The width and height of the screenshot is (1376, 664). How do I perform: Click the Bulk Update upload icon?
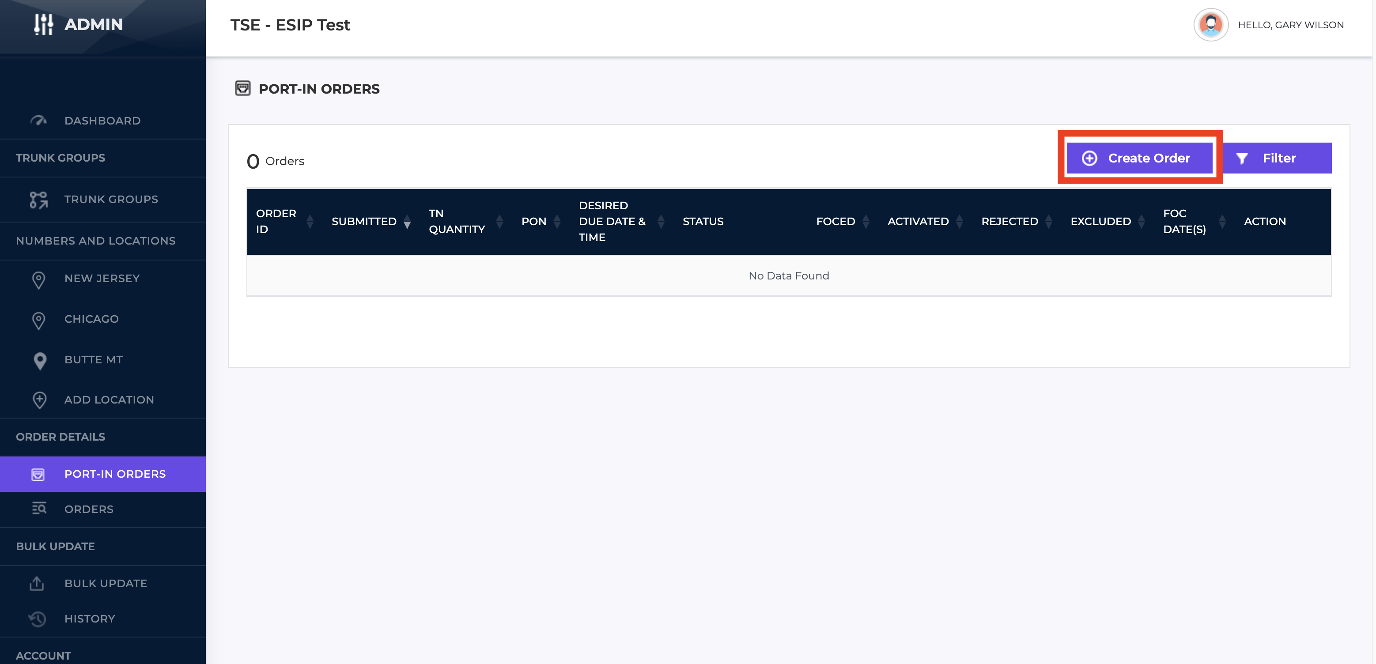[x=37, y=583]
